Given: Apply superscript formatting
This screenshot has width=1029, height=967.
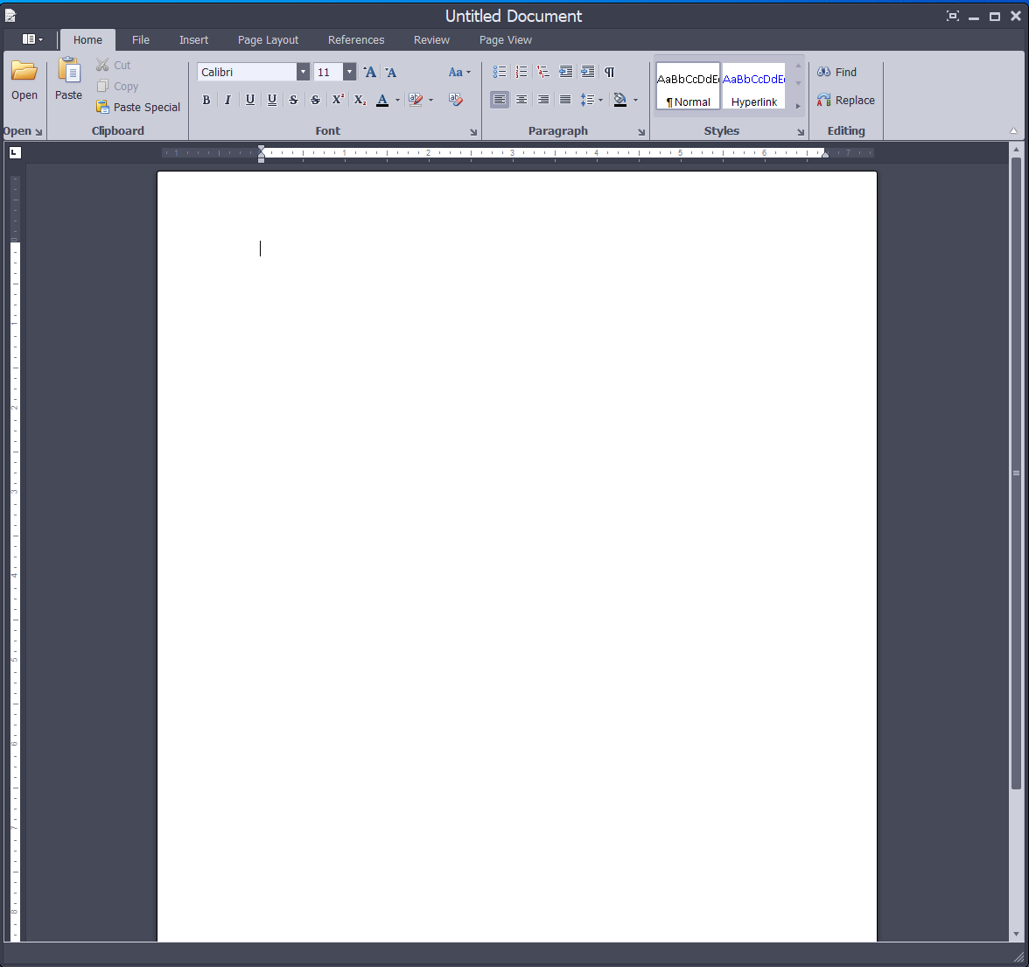Looking at the screenshot, I should 338,100.
